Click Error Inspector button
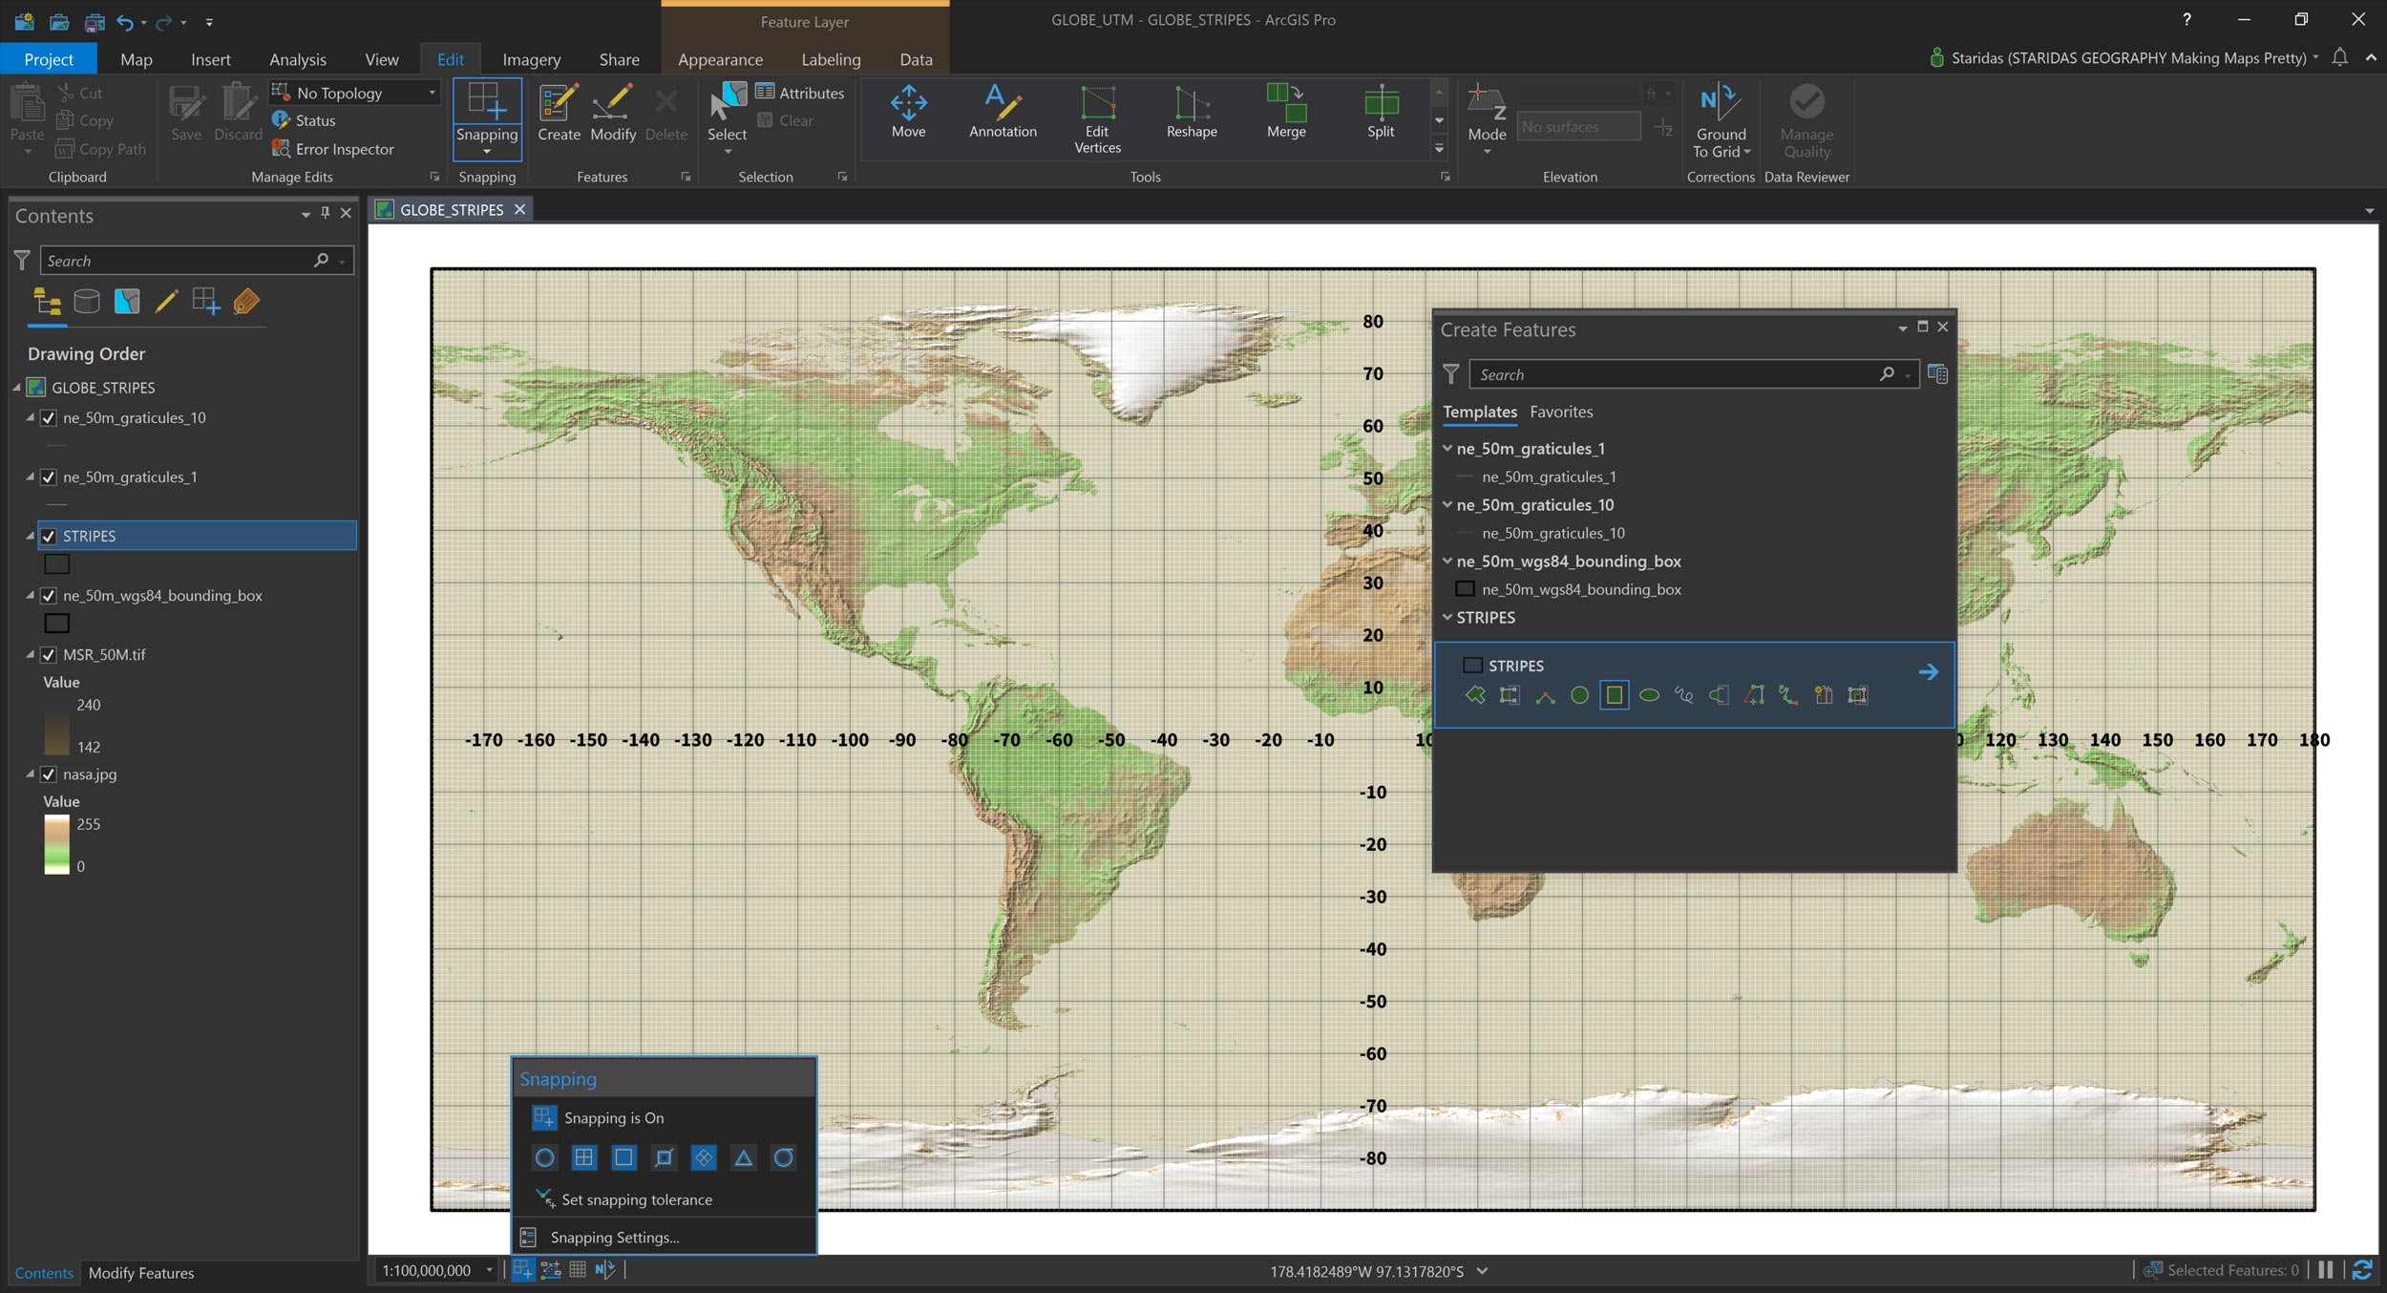Viewport: 2387px width, 1293px height. pos(333,149)
